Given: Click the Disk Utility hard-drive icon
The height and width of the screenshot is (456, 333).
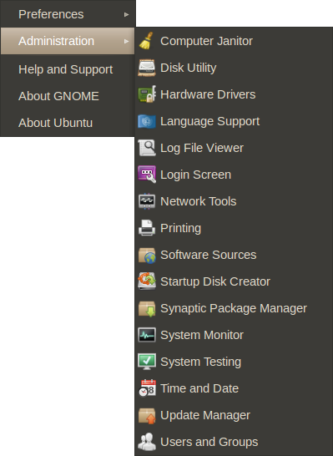Looking at the screenshot, I should pos(147,68).
